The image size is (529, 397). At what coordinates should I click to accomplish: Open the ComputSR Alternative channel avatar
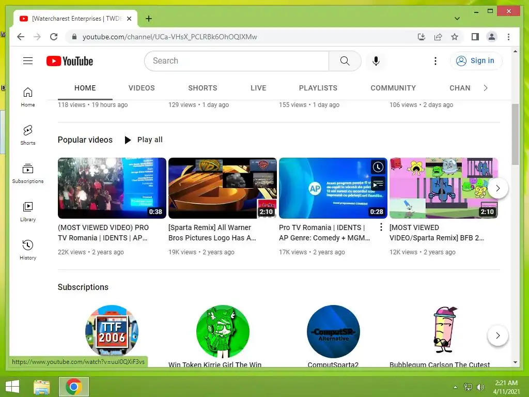[x=333, y=331]
